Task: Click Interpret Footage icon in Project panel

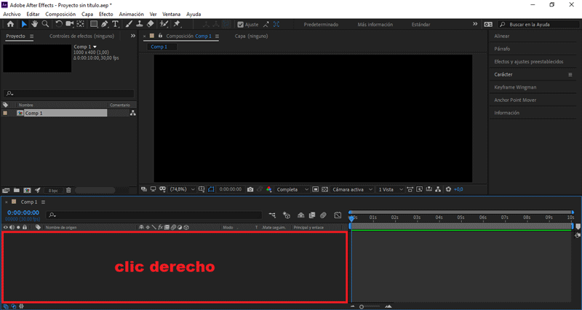Action: pos(6,191)
